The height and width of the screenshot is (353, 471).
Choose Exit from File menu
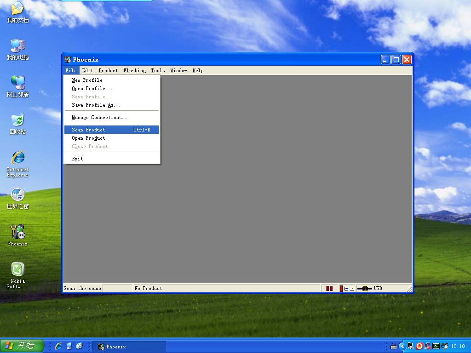[x=112, y=159]
